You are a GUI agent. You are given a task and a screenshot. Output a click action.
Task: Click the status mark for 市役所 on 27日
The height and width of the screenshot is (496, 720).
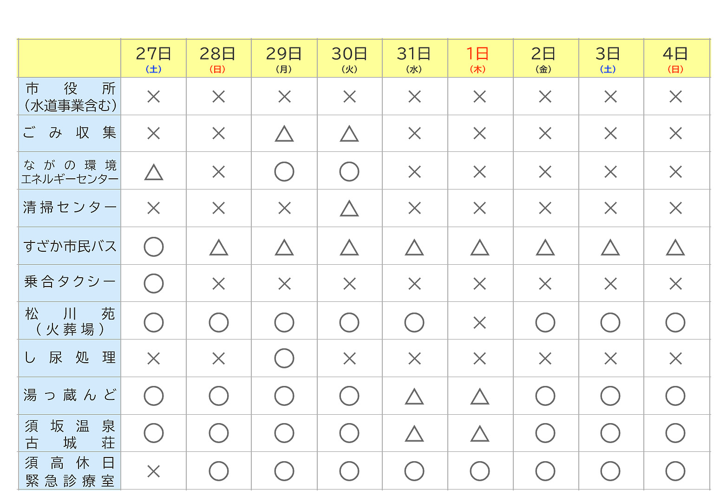click(153, 96)
